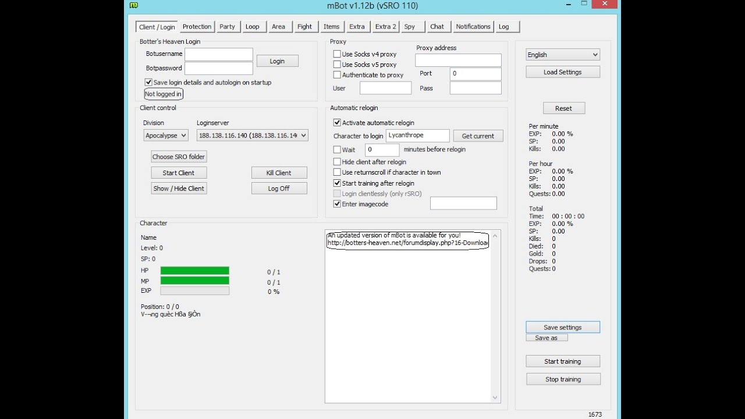
Task: Click Choose SRO folder button
Action: click(179, 157)
